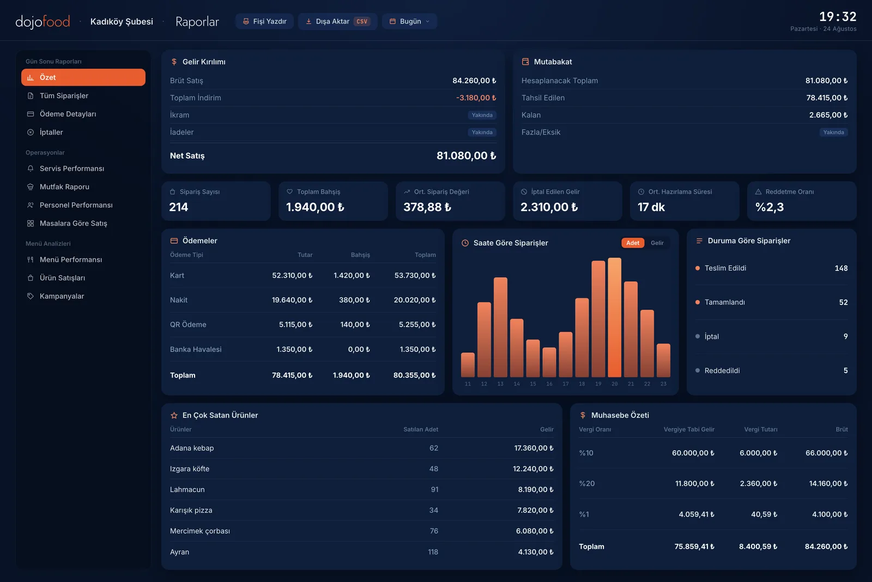Open Kampanyalar analysis
Image resolution: width=872 pixels, height=582 pixels.
pos(83,296)
